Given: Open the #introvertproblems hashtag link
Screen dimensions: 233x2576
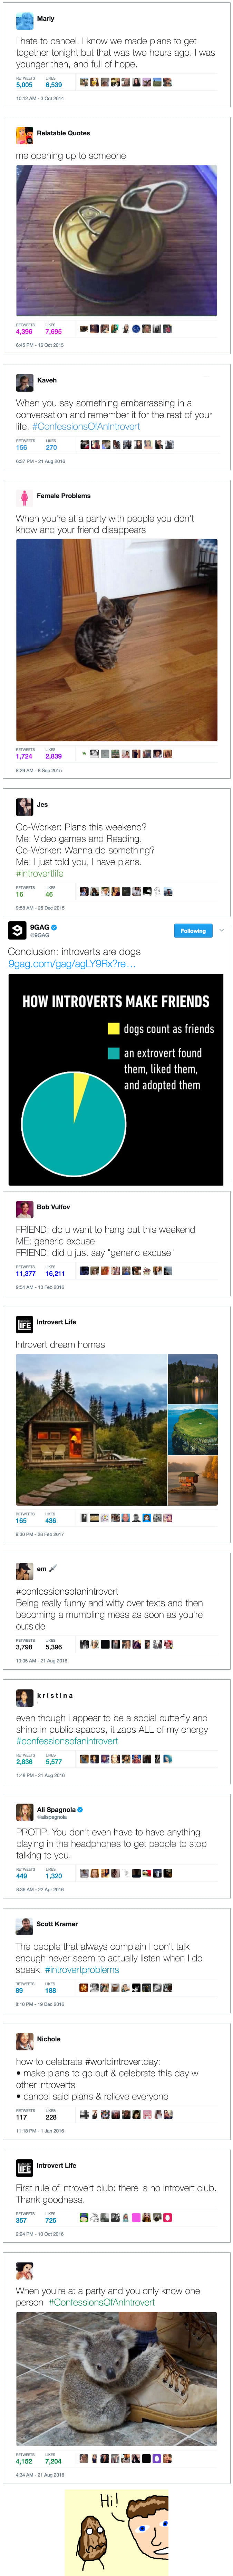Looking at the screenshot, I should 82,1969.
